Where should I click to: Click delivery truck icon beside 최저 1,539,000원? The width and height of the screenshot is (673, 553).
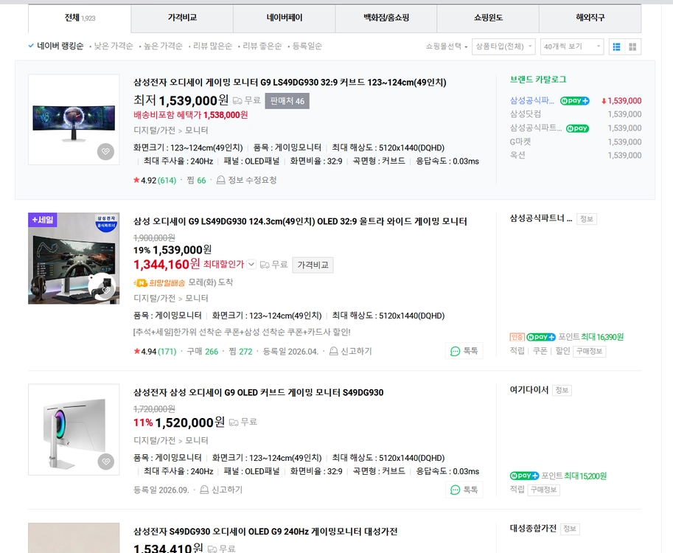pyautogui.click(x=237, y=101)
